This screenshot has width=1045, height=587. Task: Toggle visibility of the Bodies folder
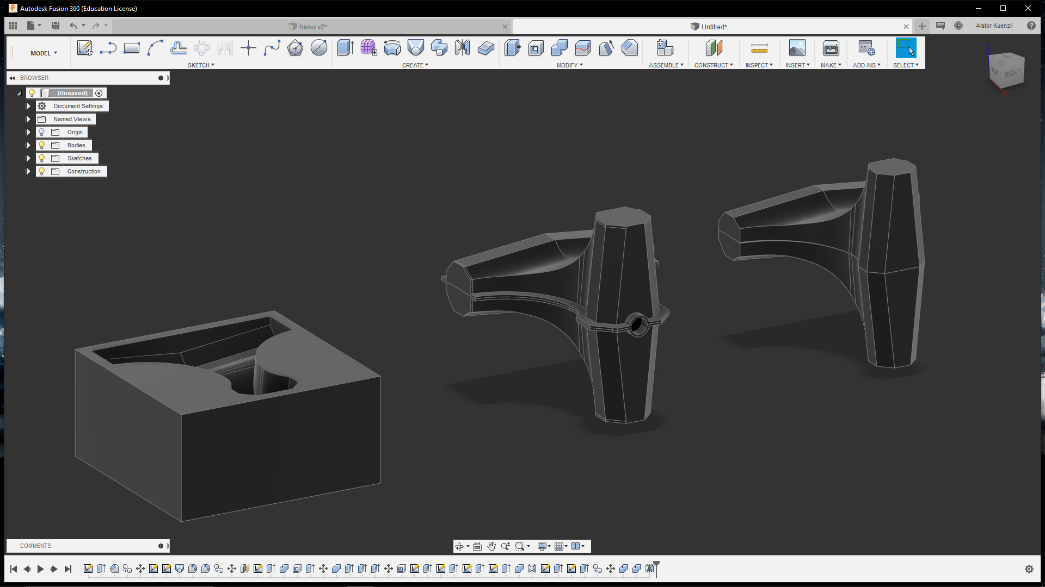(x=41, y=145)
